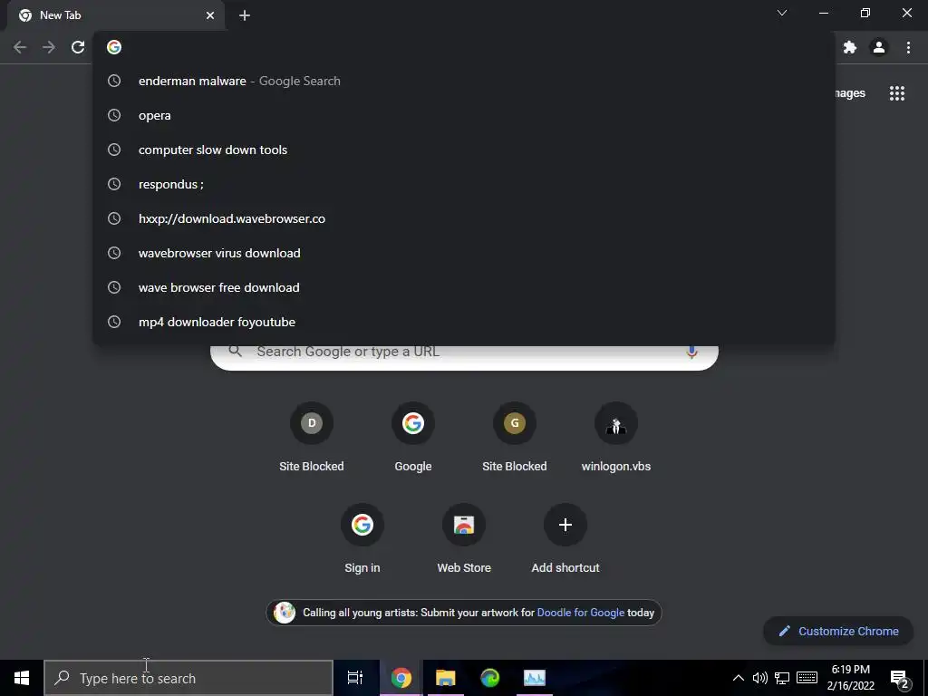
Task: Open the Site Blocked shortcut (G)
Action: pyautogui.click(x=515, y=438)
